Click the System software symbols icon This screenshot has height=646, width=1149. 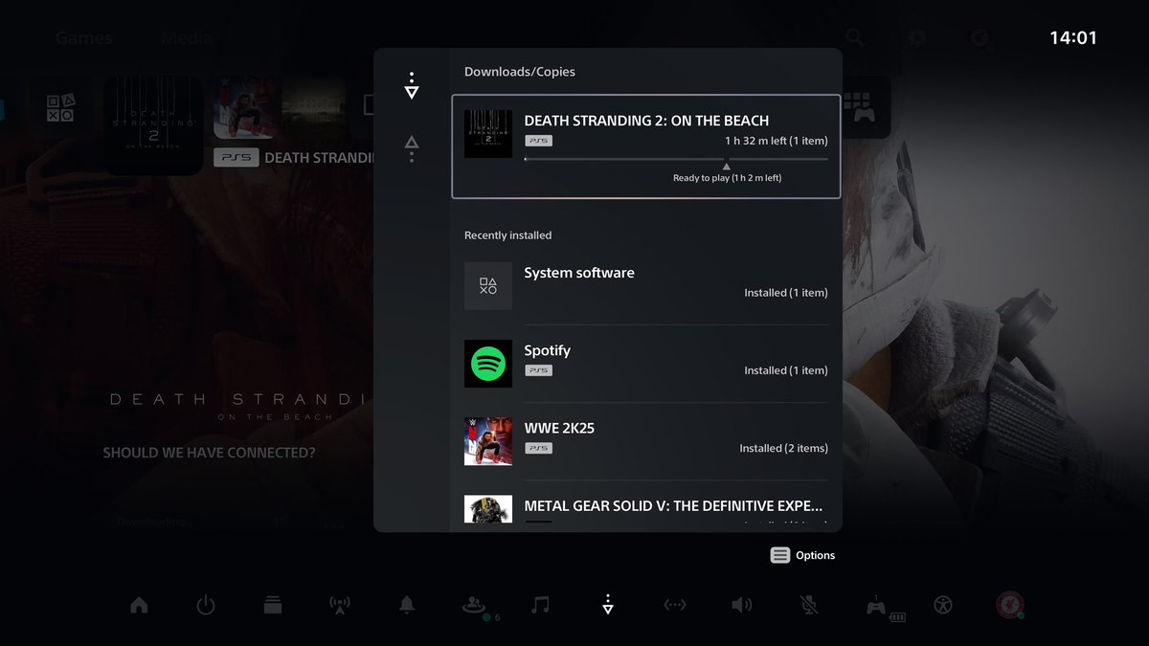point(488,286)
